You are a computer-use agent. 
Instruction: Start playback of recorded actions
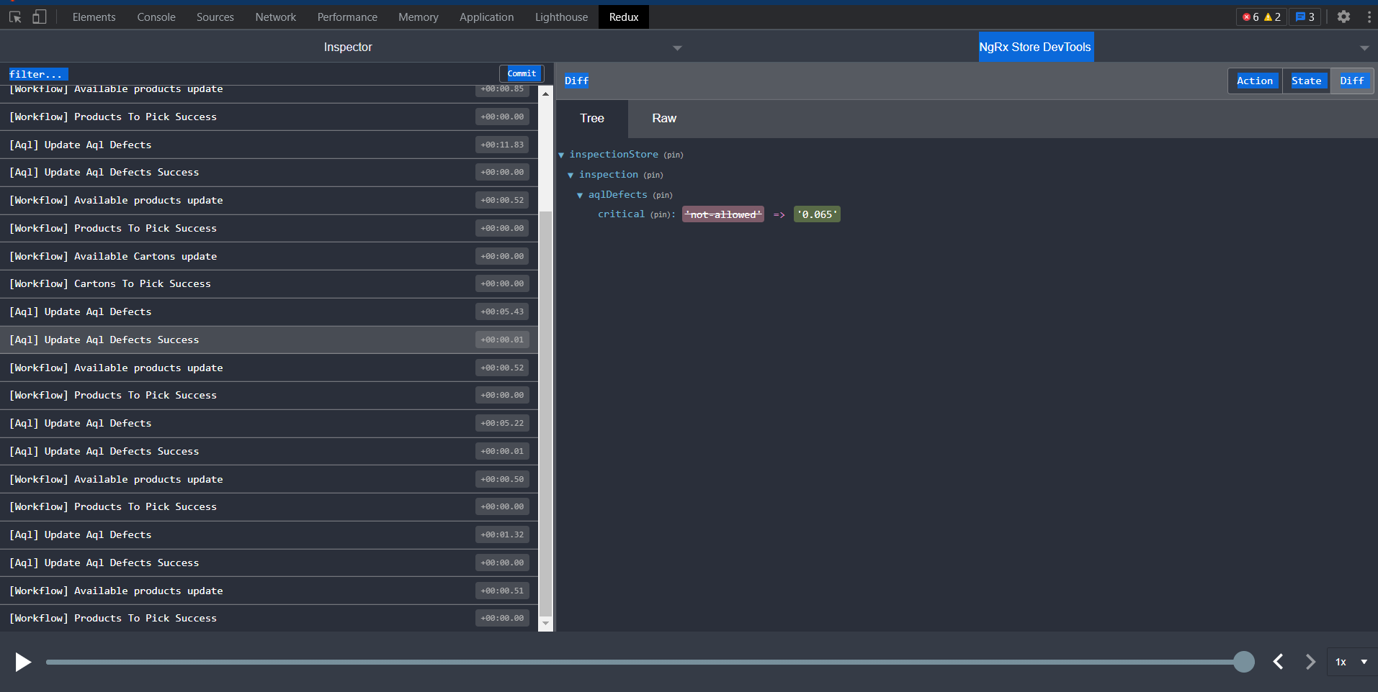tap(23, 662)
